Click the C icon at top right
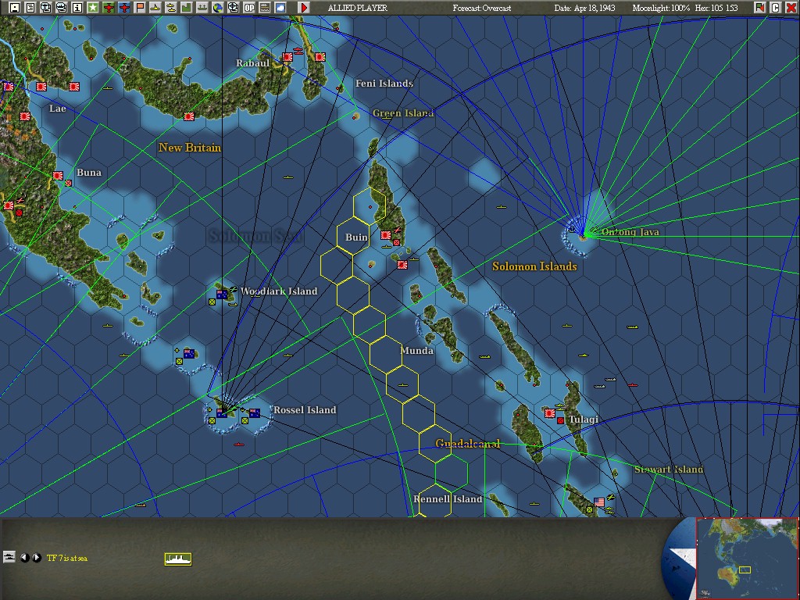This screenshot has height=600, width=800. (x=775, y=7)
